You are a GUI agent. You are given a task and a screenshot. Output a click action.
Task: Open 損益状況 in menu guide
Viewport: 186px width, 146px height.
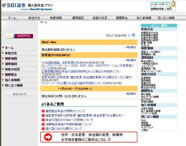[x=146, y=83]
